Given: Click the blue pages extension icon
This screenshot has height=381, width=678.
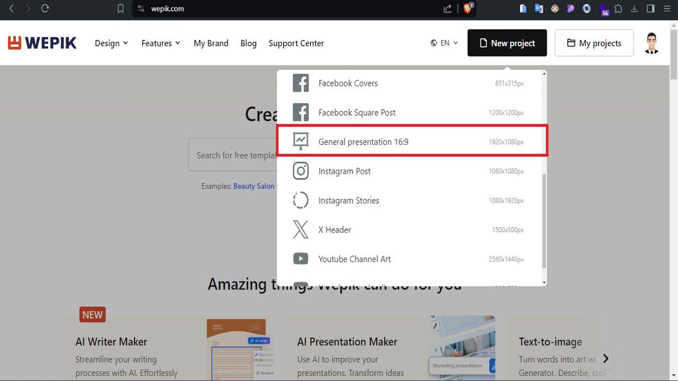Looking at the screenshot, I should point(523,8).
